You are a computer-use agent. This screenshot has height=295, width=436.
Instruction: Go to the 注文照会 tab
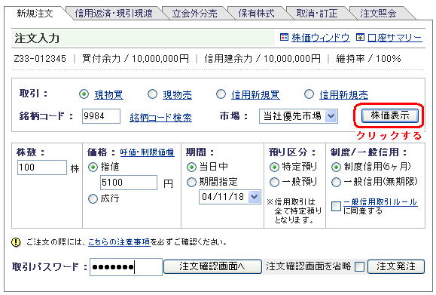pos(378,14)
